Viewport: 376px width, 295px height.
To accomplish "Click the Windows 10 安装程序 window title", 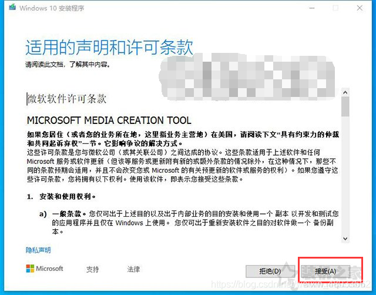I will pyautogui.click(x=52, y=8).
